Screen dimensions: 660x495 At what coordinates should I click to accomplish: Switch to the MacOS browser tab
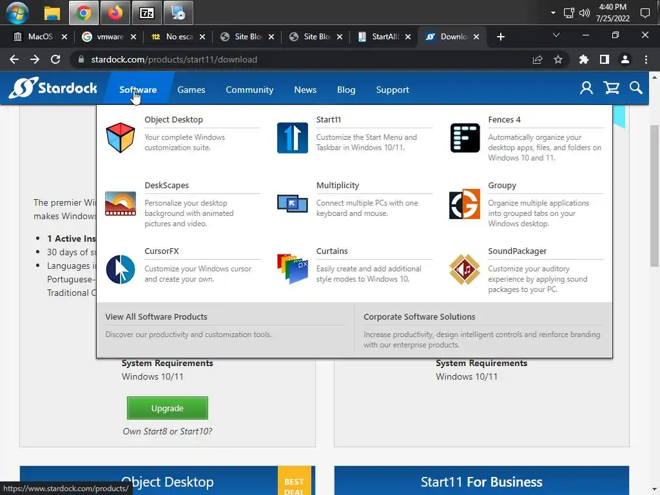(40, 37)
